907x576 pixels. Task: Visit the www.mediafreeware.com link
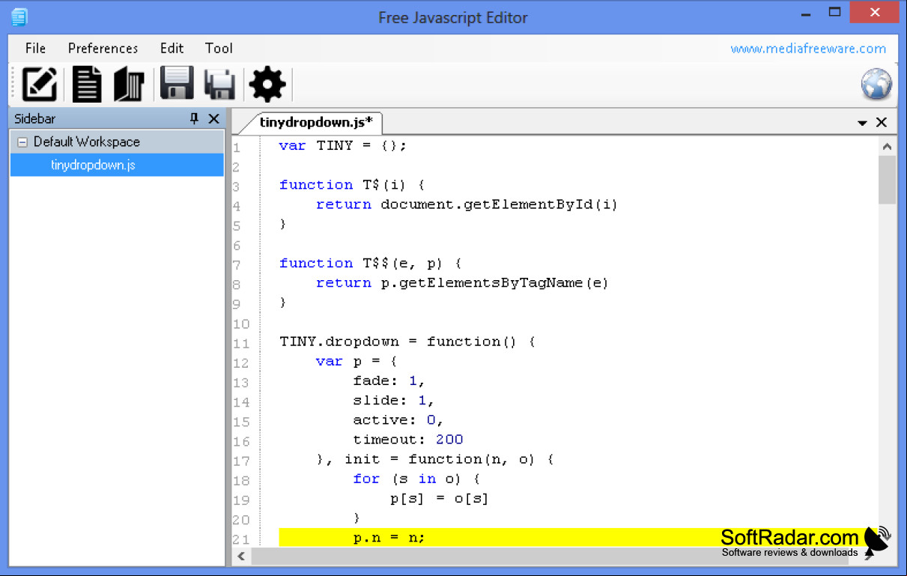tap(808, 49)
